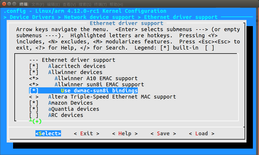This screenshot has width=259, height=155.
Task: Click the green (+) more-items indicator
Action: 37,121
